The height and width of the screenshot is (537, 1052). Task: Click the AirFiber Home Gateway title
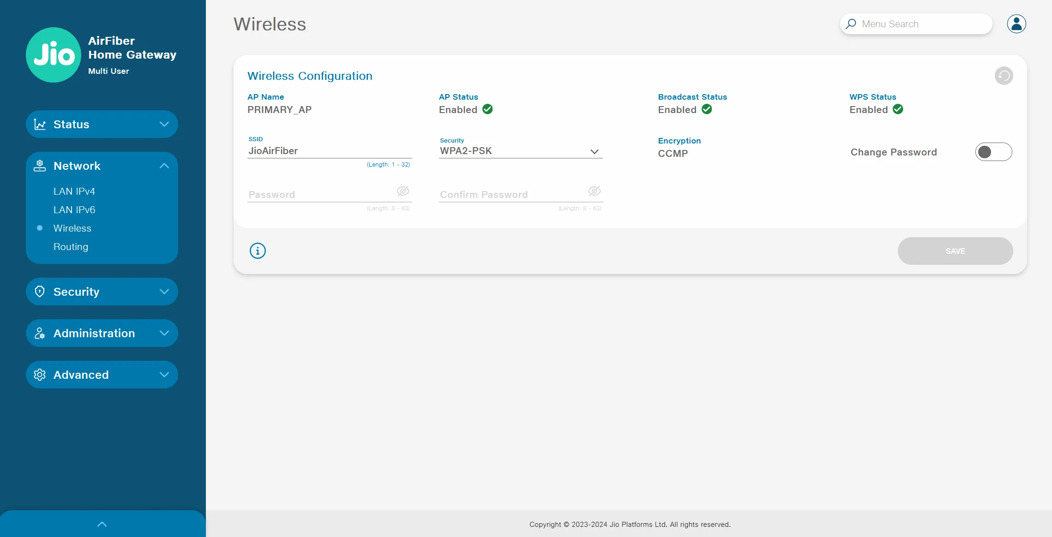tap(132, 48)
